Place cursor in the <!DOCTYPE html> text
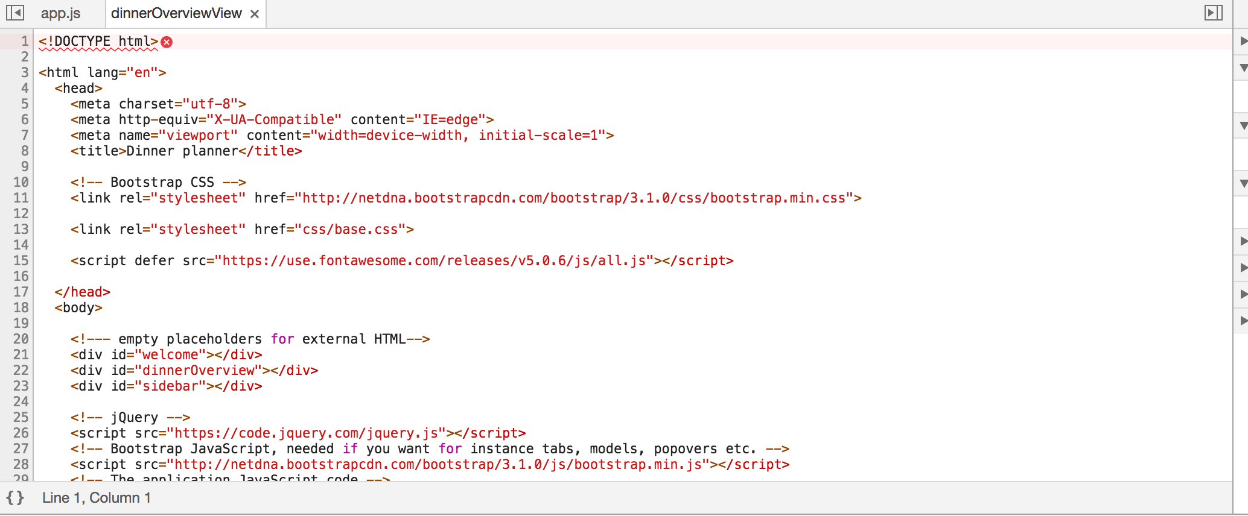 tap(98, 41)
